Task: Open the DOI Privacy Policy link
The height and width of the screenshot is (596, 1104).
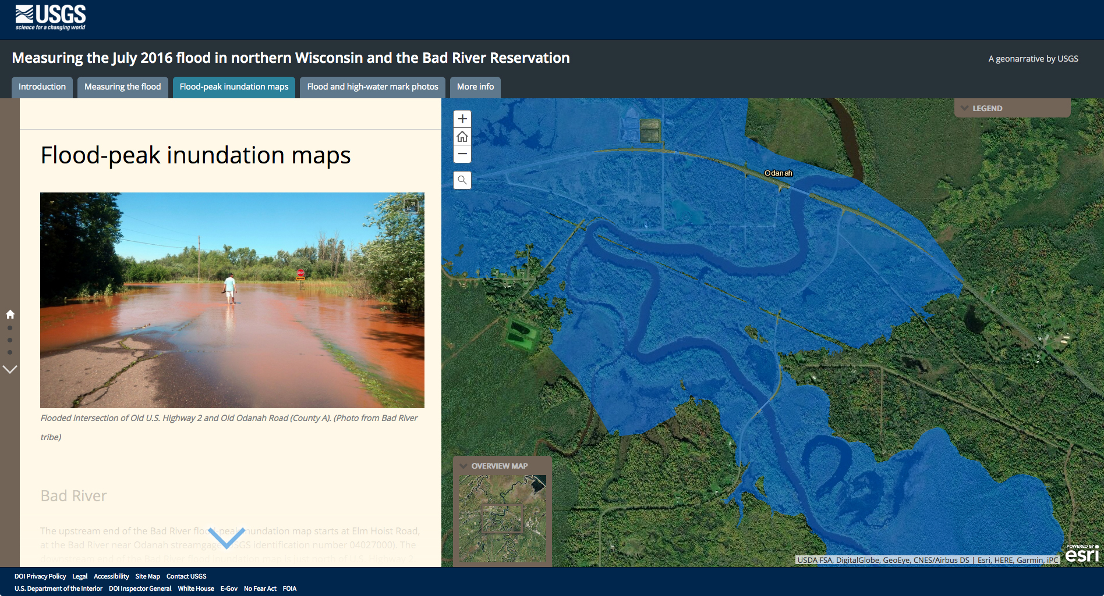Action: pos(40,576)
